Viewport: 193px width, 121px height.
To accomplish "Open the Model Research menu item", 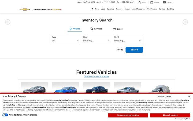I will coord(138,9).
